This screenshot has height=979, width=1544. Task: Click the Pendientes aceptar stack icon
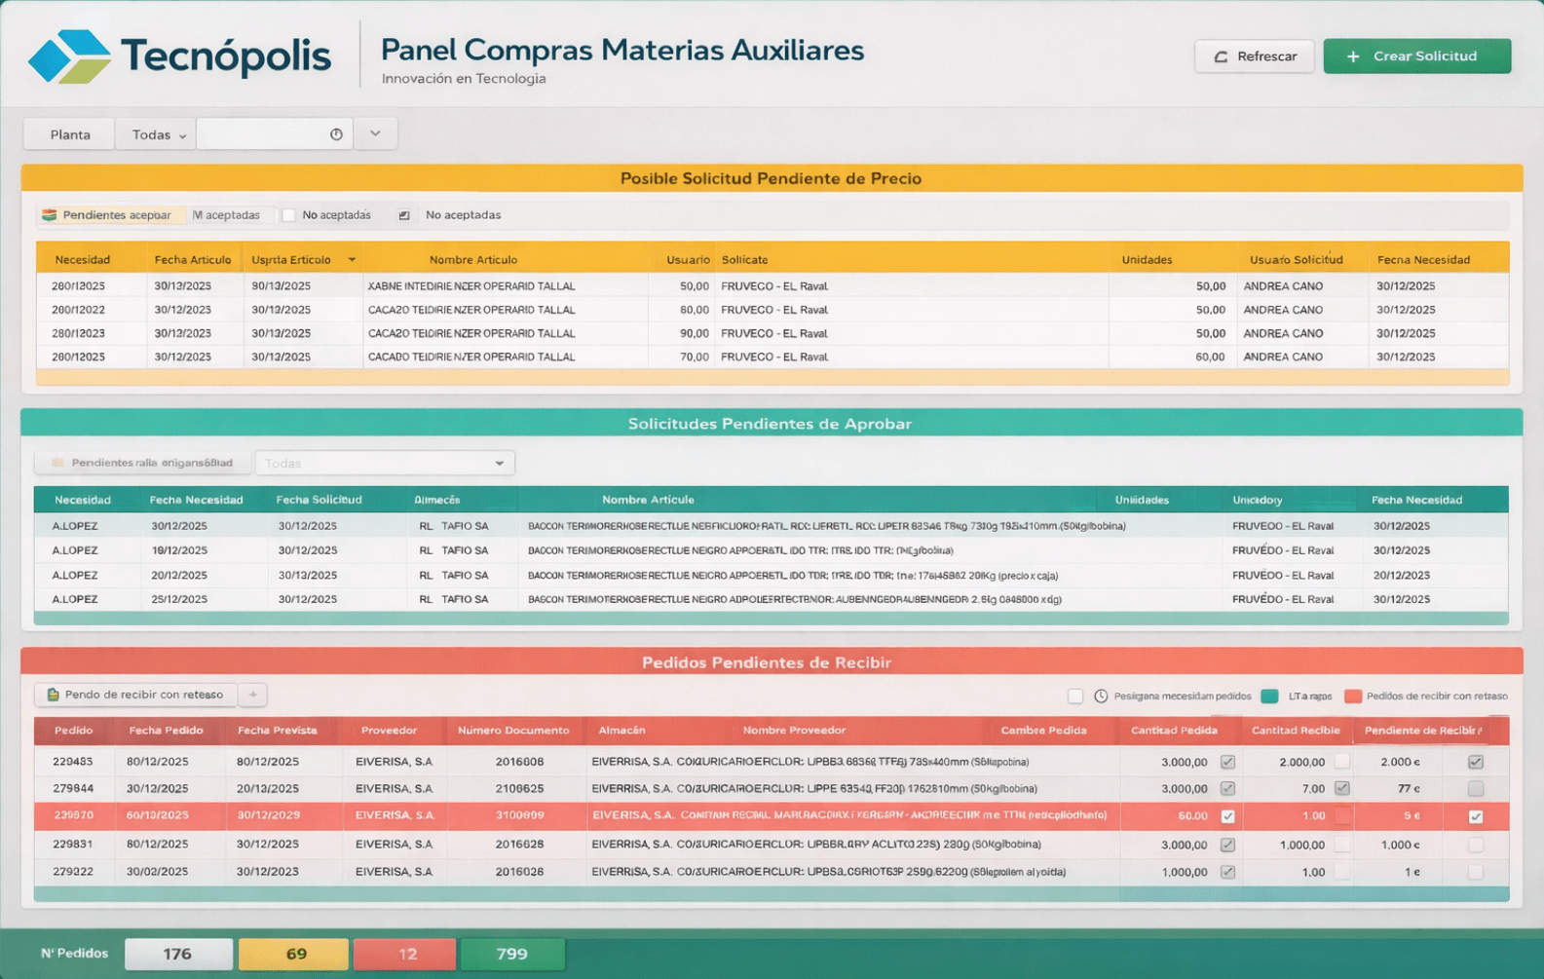coord(50,215)
